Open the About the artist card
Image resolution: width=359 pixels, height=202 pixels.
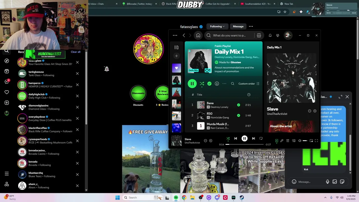292,126
